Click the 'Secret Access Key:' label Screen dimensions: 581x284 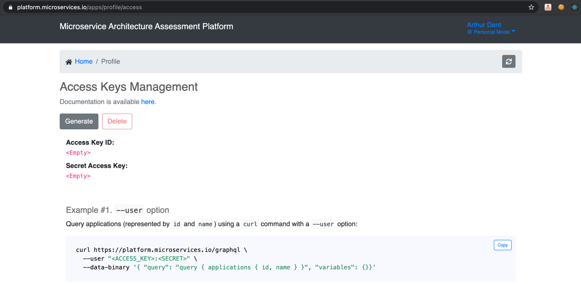tap(97, 165)
